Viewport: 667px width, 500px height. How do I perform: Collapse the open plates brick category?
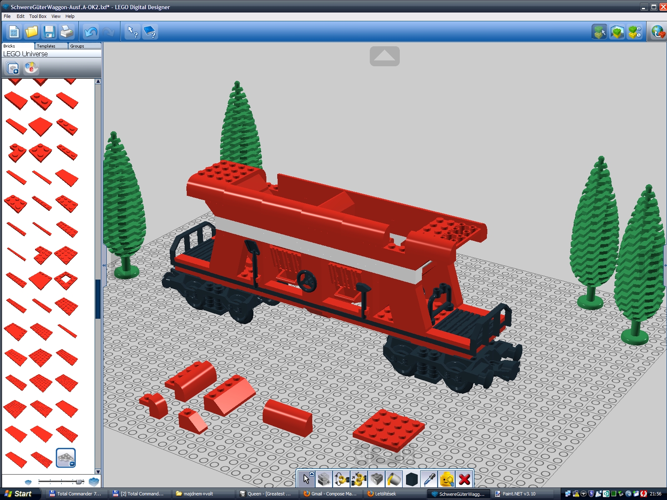66,458
